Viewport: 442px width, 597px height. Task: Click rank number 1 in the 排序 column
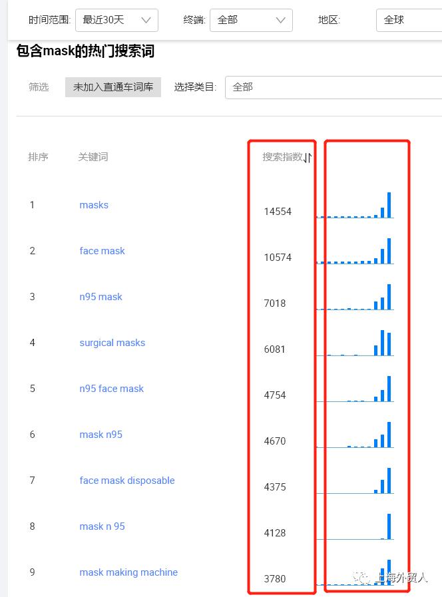pos(33,205)
